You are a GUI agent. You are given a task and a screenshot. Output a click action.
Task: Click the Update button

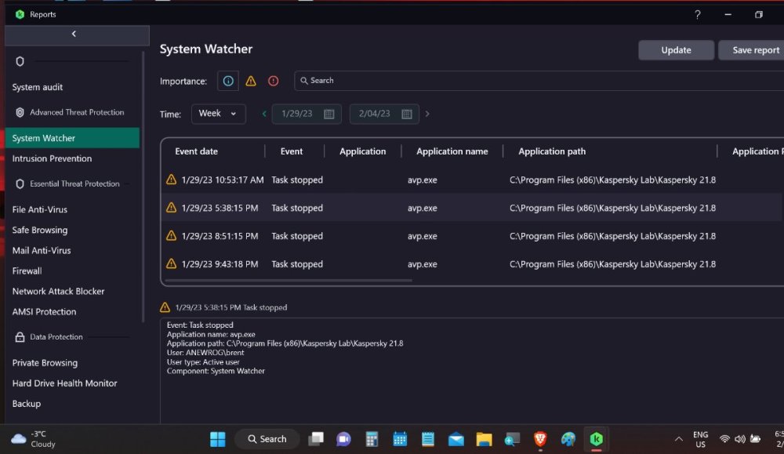point(676,50)
